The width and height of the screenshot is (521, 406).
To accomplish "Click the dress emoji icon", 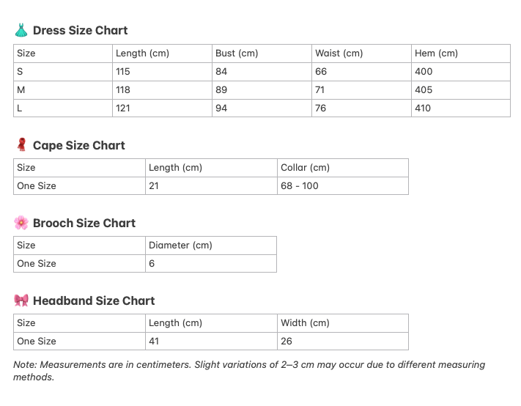I will 21,30.
